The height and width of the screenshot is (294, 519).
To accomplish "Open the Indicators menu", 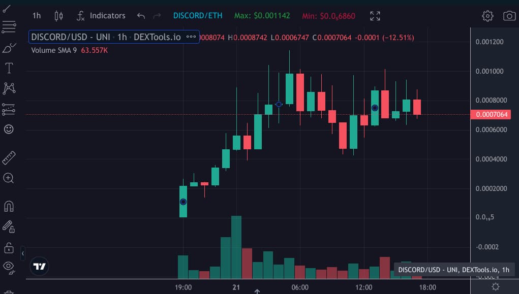I will pos(101,16).
